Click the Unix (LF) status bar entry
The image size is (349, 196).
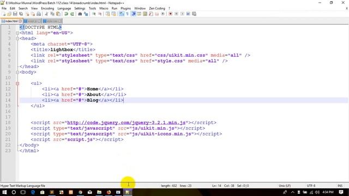pyautogui.click(x=285, y=186)
